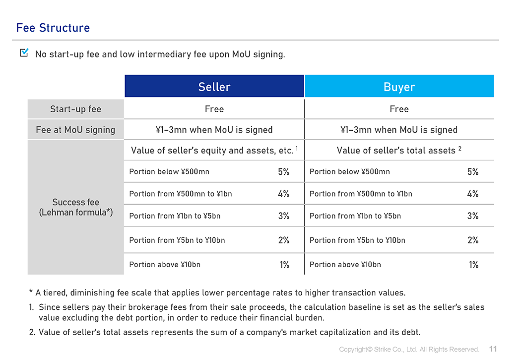This screenshot has width=521, height=361.
Task: Click Buyer's Free start-up fee cell
Action: click(399, 109)
